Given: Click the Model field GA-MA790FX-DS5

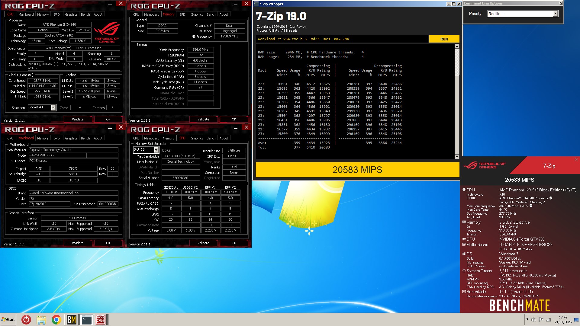Looking at the screenshot, I should (x=57, y=155).
